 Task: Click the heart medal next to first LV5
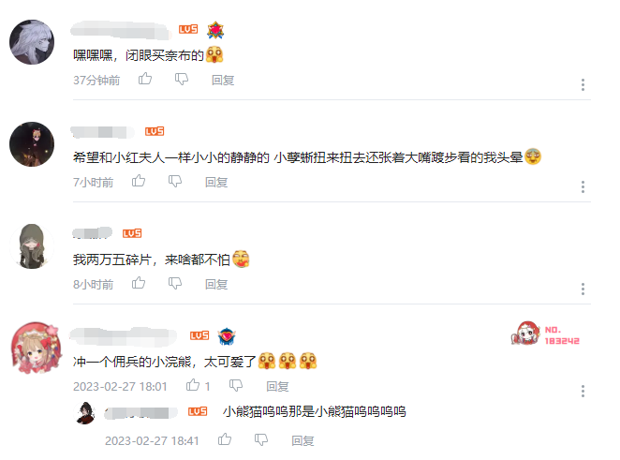pos(215,30)
